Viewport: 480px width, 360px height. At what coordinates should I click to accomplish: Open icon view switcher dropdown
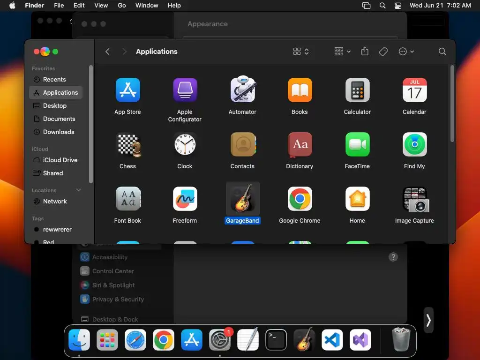(300, 52)
